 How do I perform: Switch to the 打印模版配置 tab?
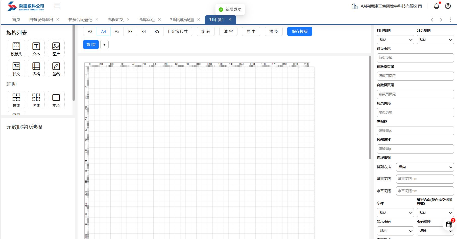[182, 20]
